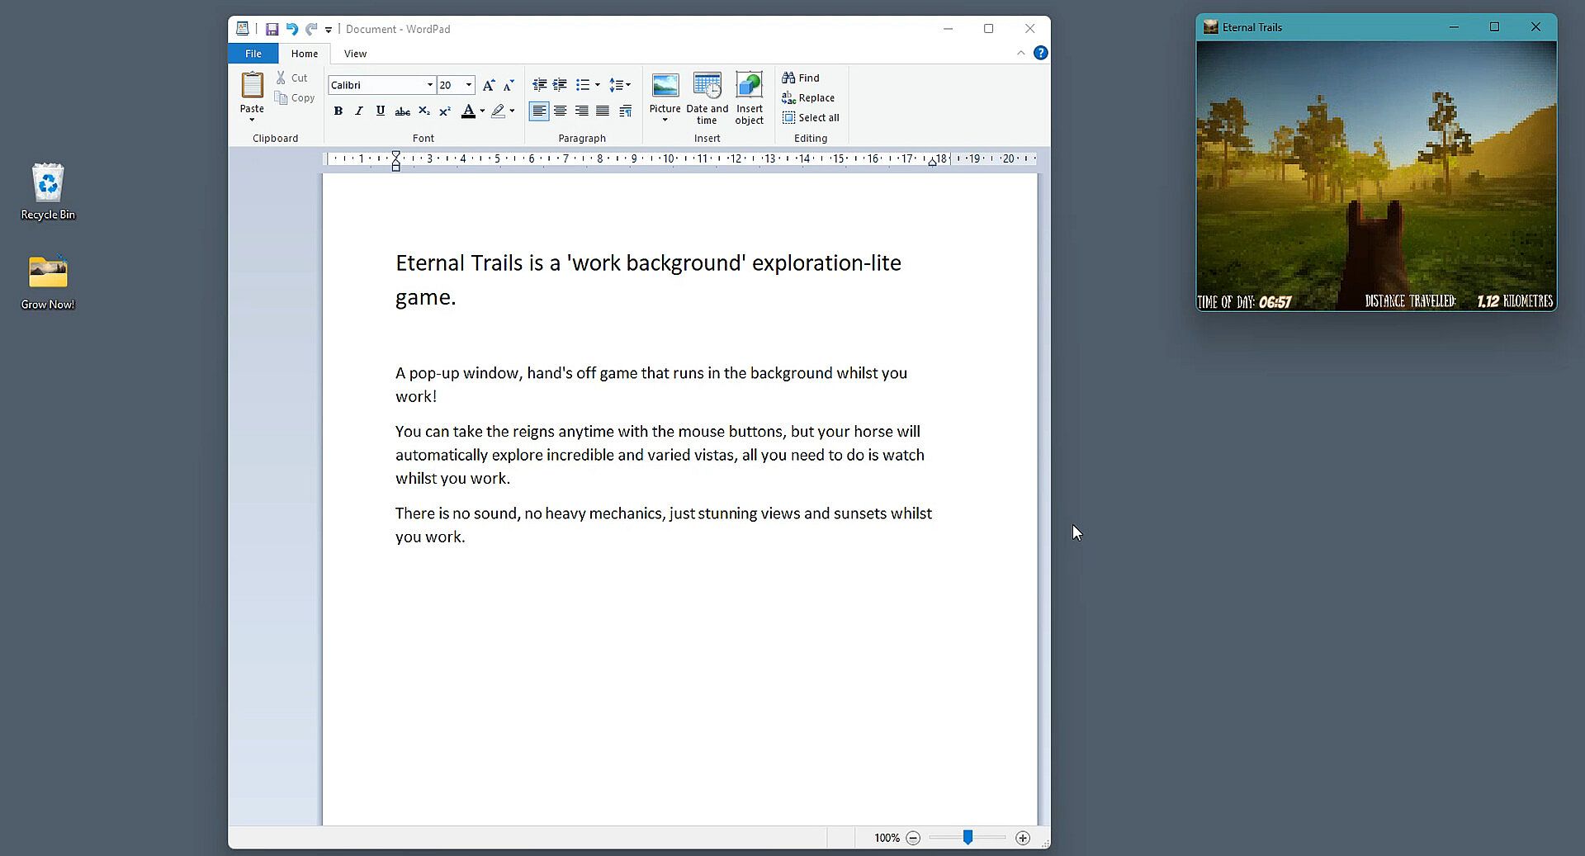Click the Insert object icon
The image size is (1585, 856).
coord(749,86)
